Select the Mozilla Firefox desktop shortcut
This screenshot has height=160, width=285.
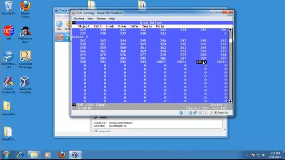tap(25, 9)
